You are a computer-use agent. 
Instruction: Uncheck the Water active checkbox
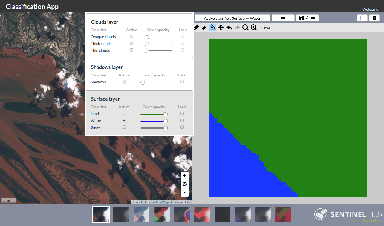[x=124, y=120]
